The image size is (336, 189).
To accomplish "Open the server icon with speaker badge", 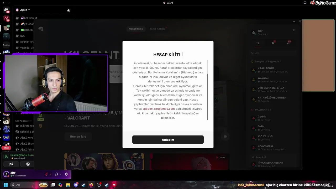I will pos(6,28).
